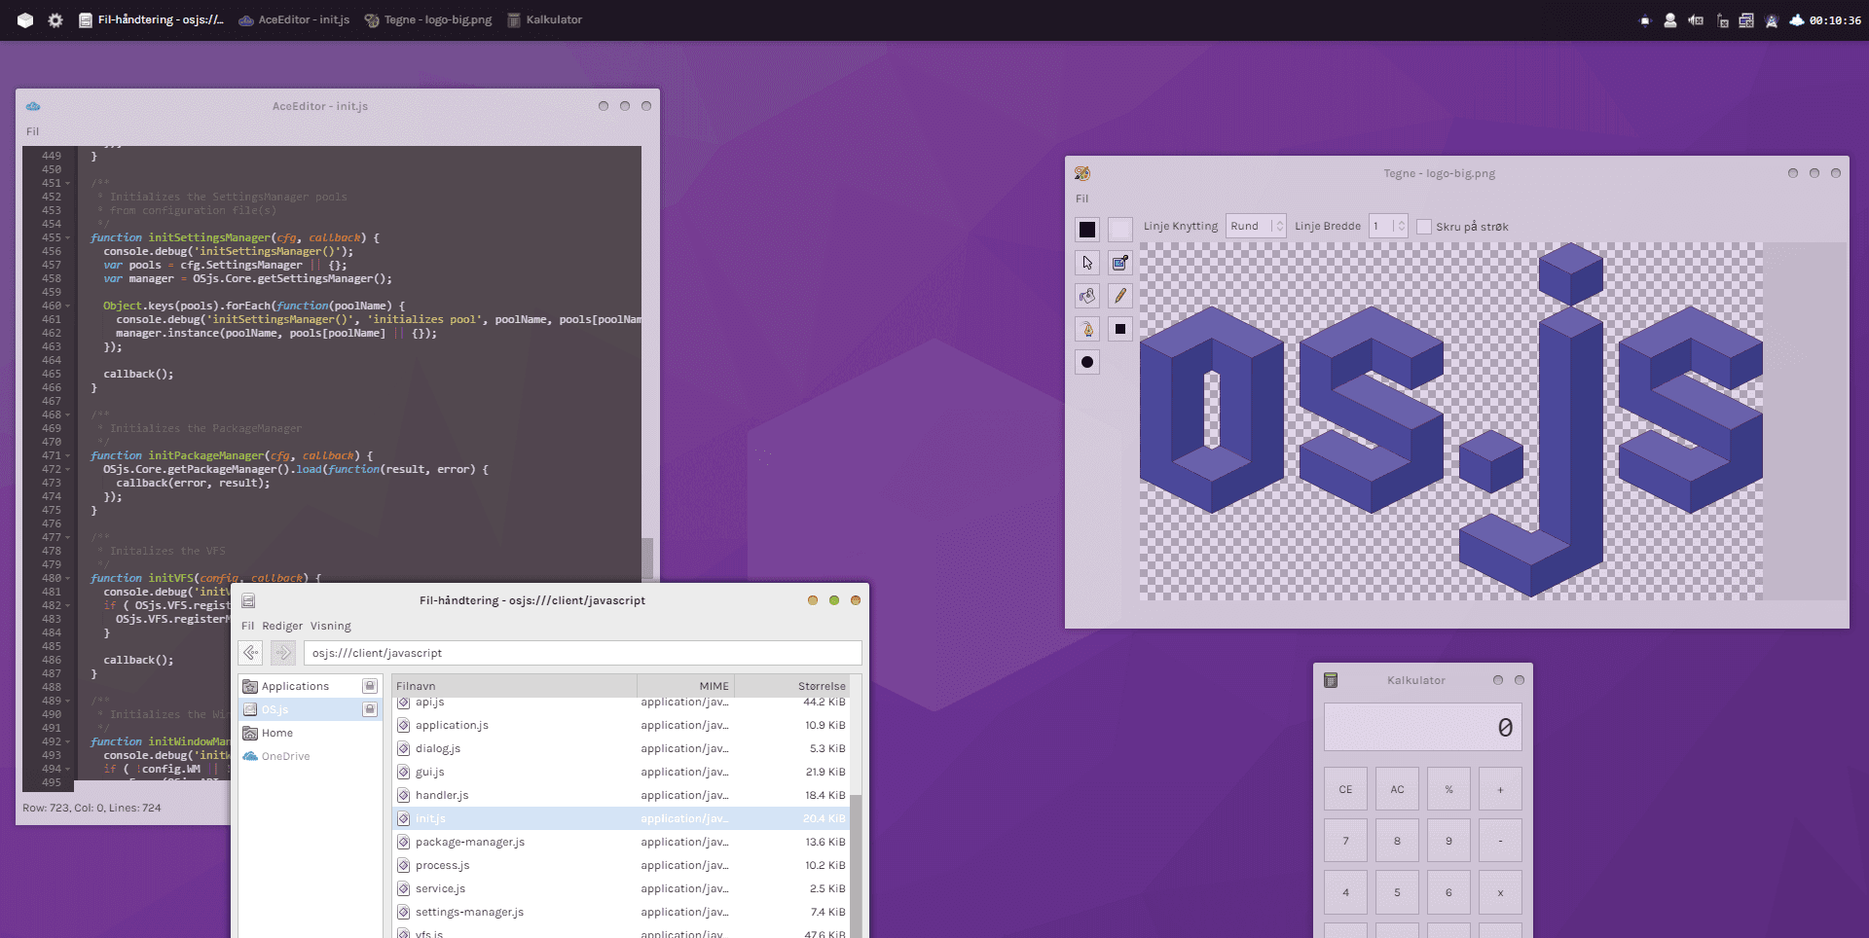Viewport: 1869px width, 938px height.
Task: Collapse code fold at line 460
Action: coord(68,306)
